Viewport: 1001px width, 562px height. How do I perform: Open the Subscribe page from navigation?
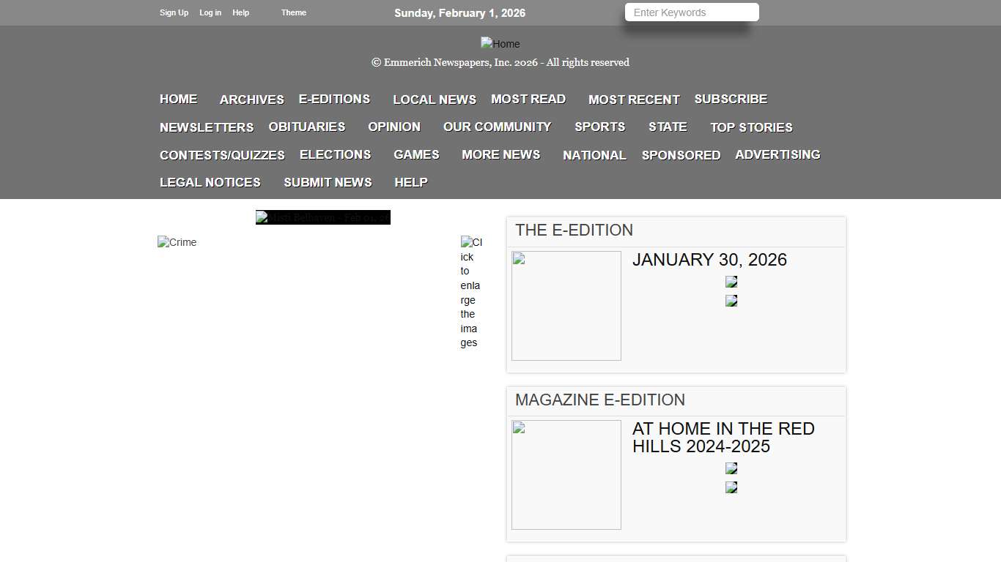[x=730, y=99]
